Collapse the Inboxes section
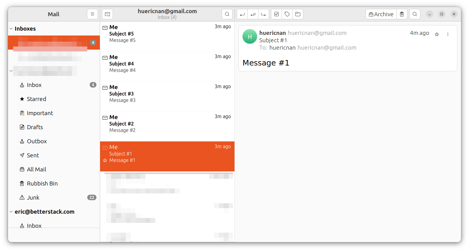This screenshot has height=251, width=469. pyautogui.click(x=11, y=28)
